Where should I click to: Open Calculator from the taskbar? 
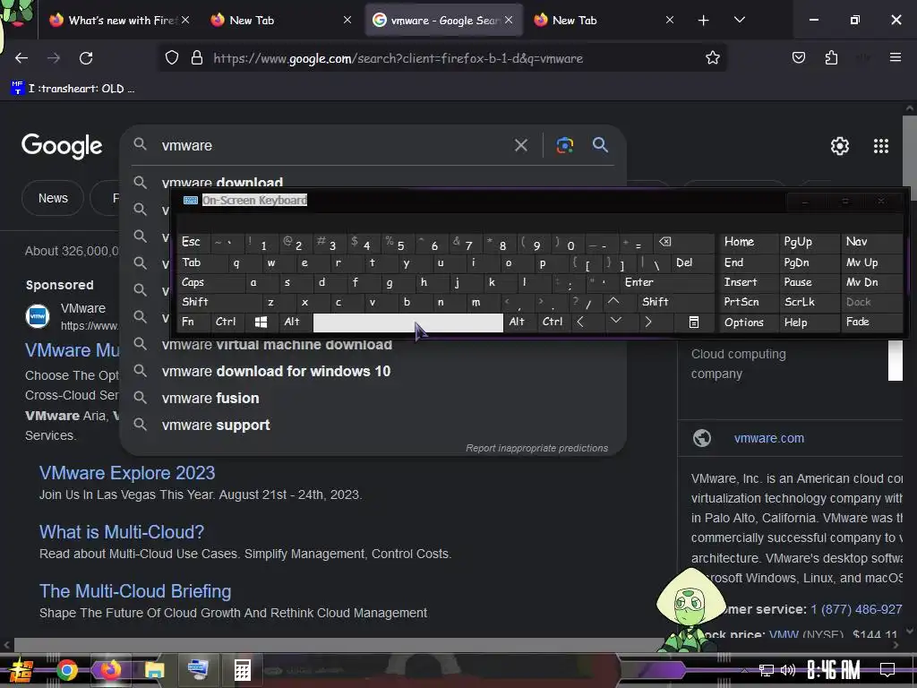point(242,670)
